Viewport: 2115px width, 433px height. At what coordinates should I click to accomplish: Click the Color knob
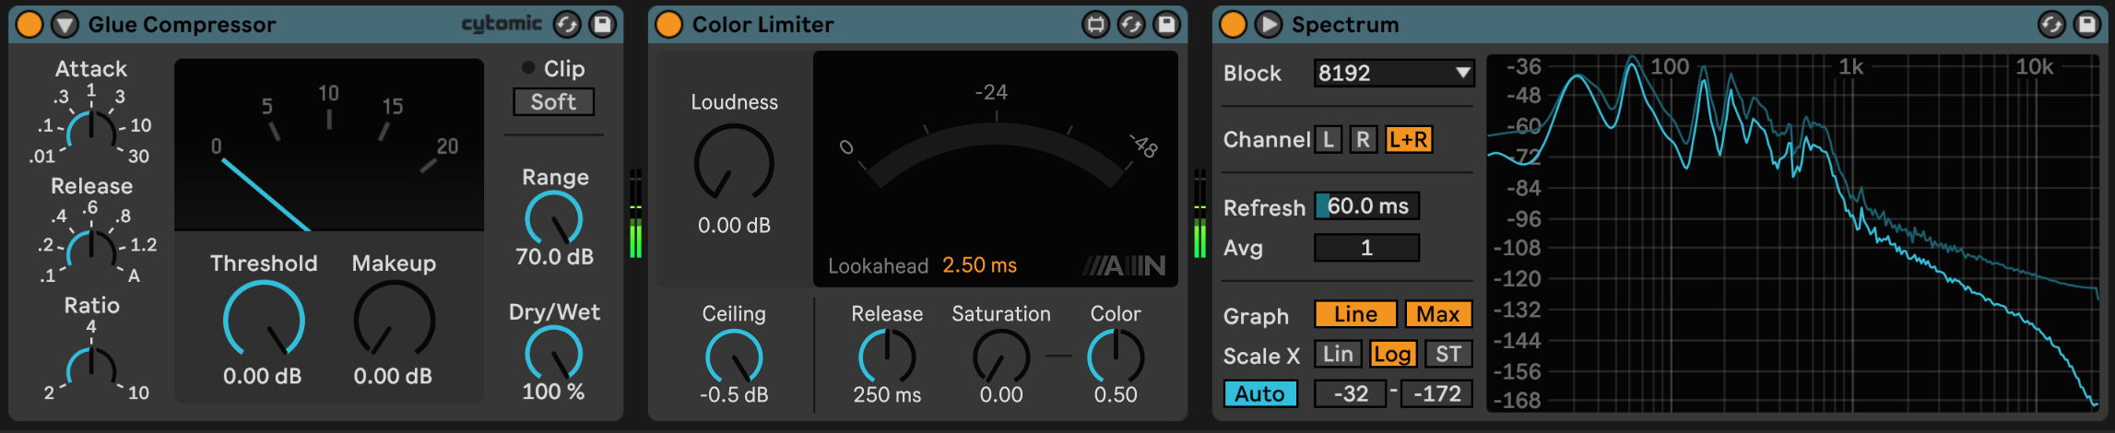(1116, 357)
